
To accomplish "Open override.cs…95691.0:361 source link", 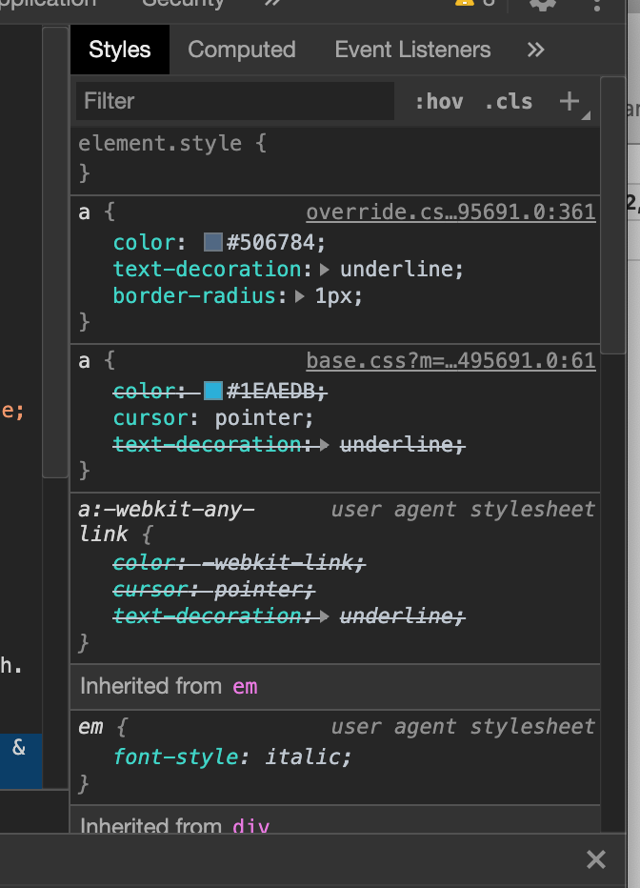I will pos(450,211).
